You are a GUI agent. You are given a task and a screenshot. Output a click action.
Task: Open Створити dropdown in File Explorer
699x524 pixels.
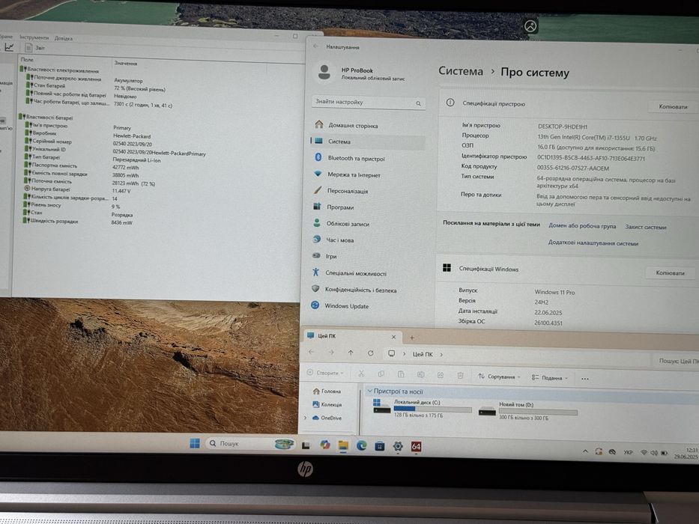pos(325,373)
